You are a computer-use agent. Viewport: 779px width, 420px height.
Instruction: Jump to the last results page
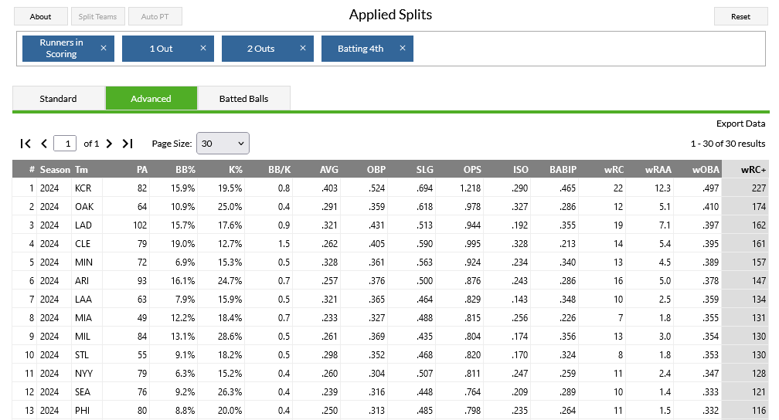point(128,144)
